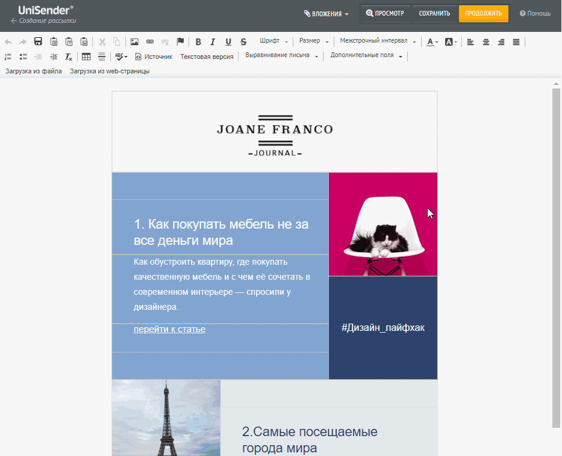Toggle underline formatting
The image size is (562, 456).
228,42
